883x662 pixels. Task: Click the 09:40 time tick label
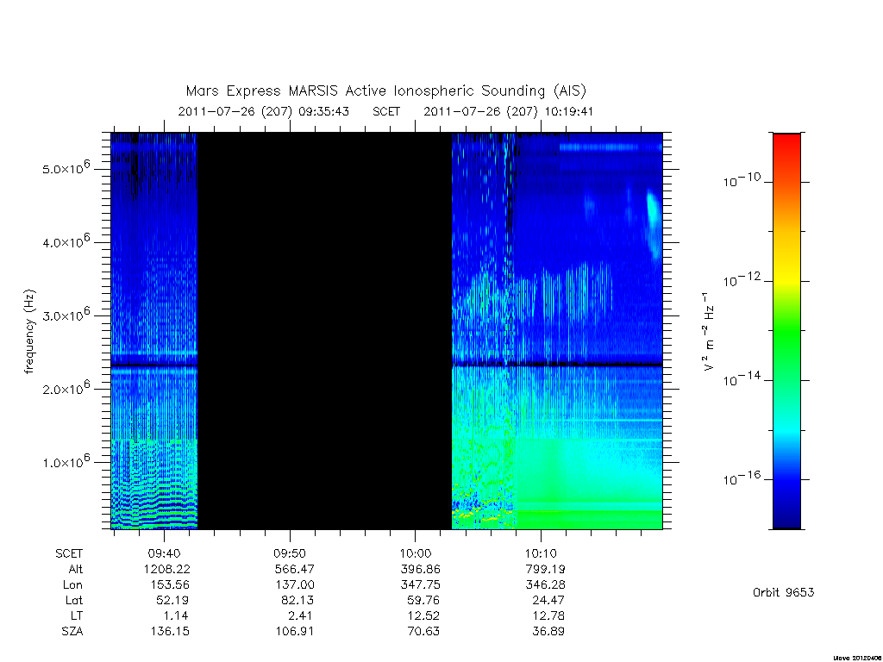[x=164, y=554]
